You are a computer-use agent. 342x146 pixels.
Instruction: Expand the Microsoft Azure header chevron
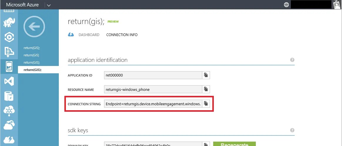[49, 5]
